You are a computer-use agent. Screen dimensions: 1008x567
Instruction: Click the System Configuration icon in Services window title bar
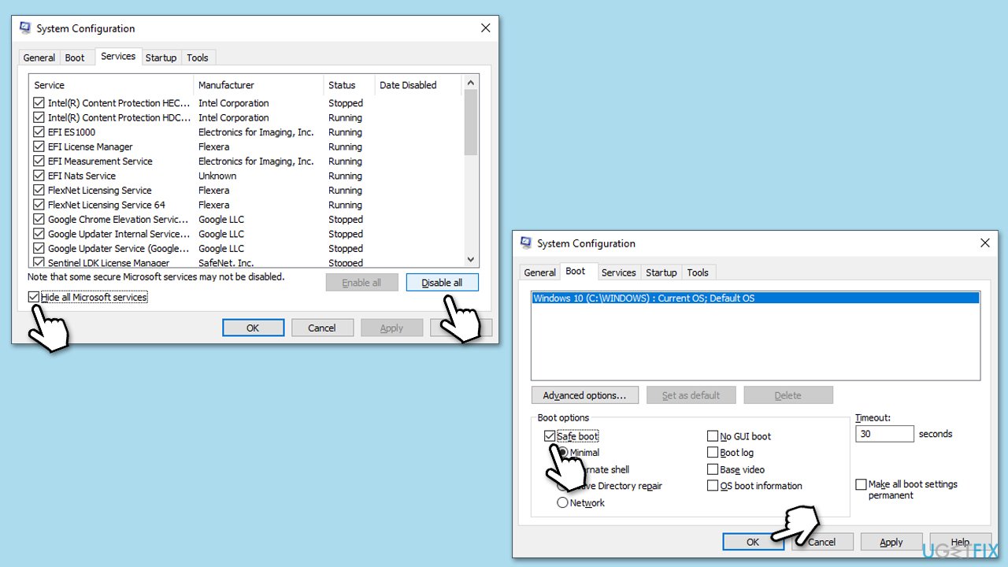point(25,28)
